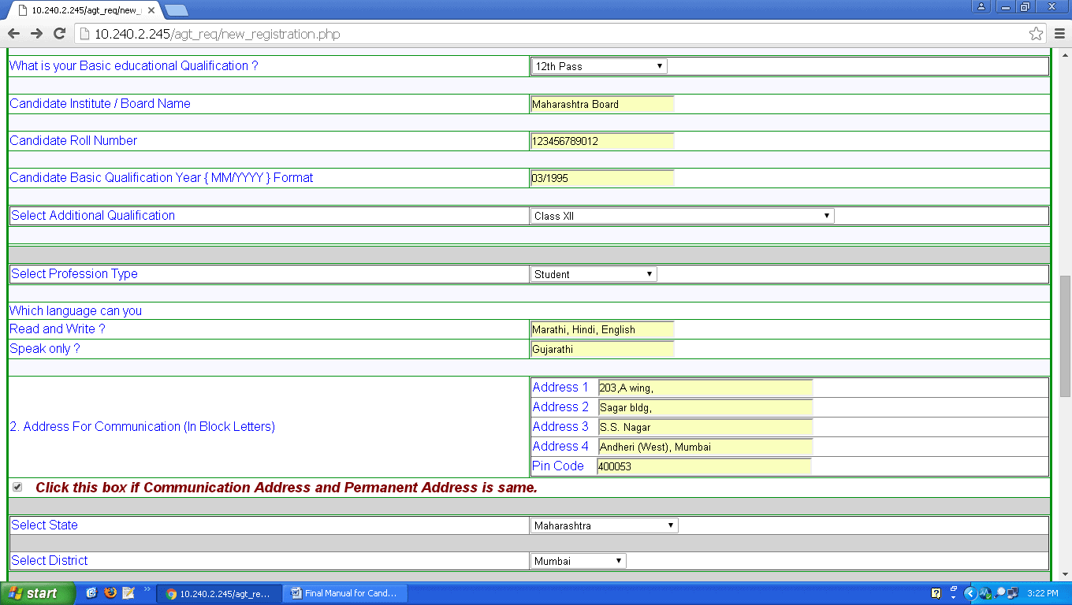Expand hidden system tray icons arrow

[x=971, y=593]
